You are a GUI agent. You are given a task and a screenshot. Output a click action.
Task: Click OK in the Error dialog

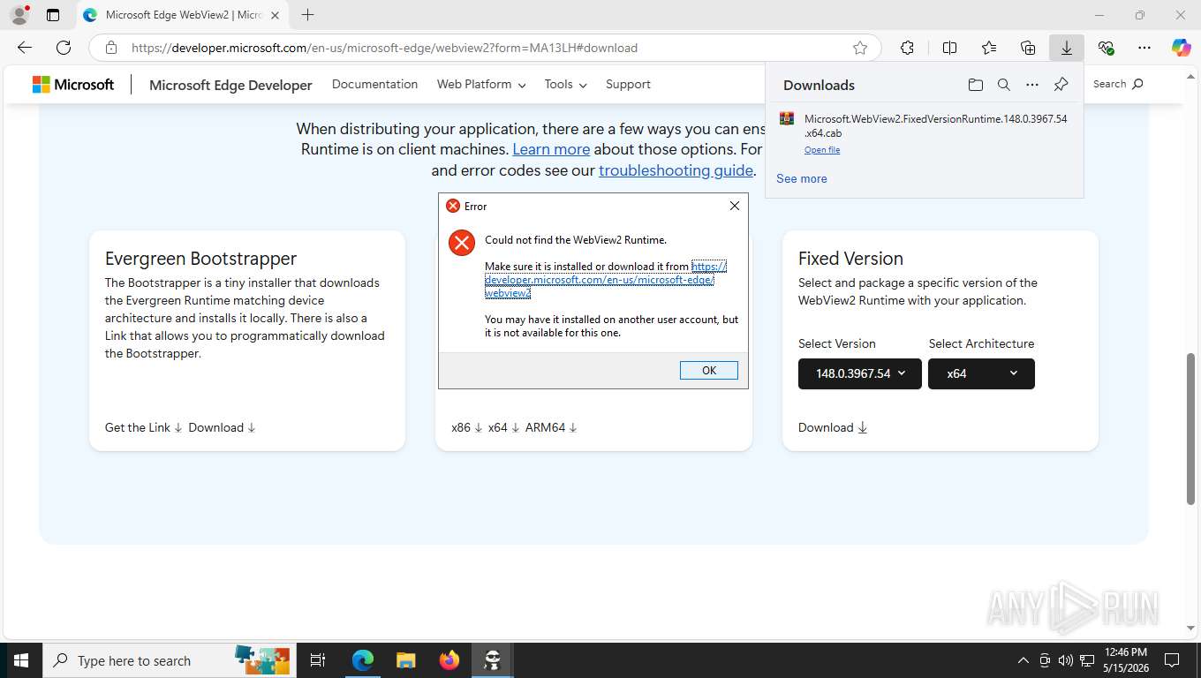pyautogui.click(x=709, y=371)
